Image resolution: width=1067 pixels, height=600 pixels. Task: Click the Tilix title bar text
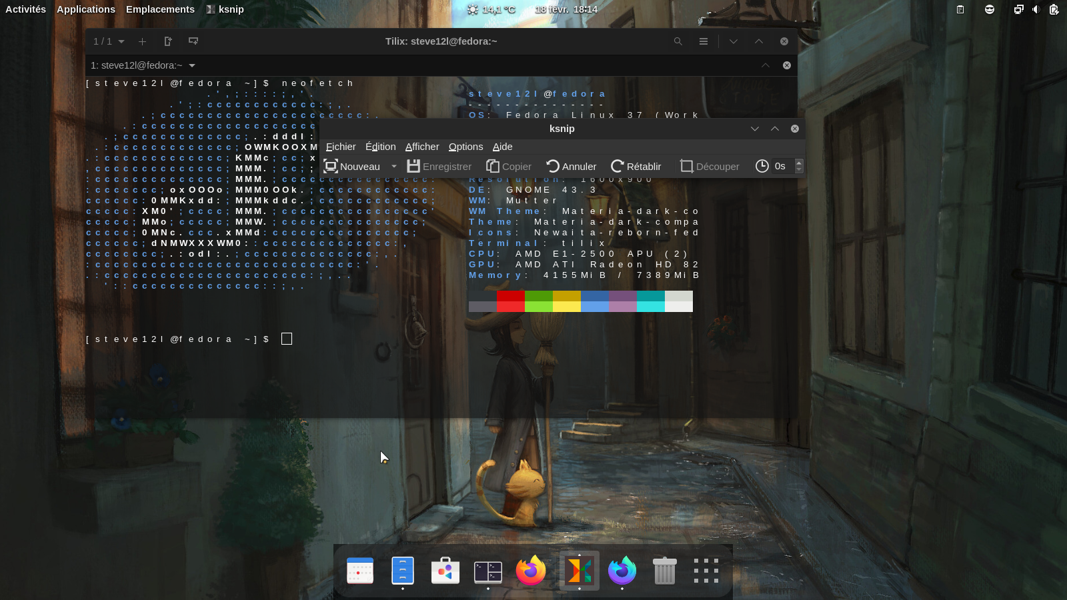[x=441, y=41]
